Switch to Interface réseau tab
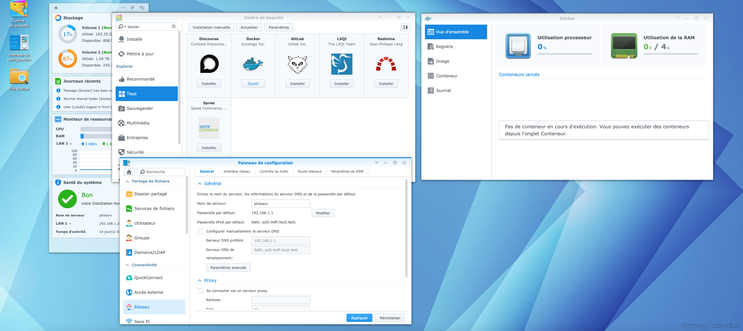This screenshot has width=743, height=331. coord(237,172)
